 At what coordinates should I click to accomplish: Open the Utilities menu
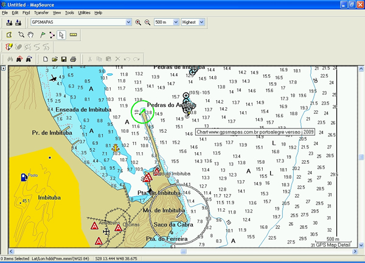tap(85, 12)
